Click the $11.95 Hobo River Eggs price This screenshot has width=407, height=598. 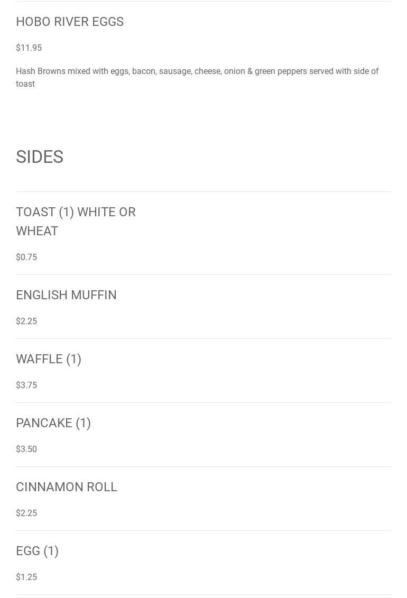29,48
